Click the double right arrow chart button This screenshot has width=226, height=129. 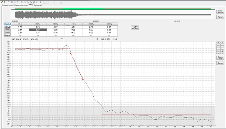(x=222, y=49)
